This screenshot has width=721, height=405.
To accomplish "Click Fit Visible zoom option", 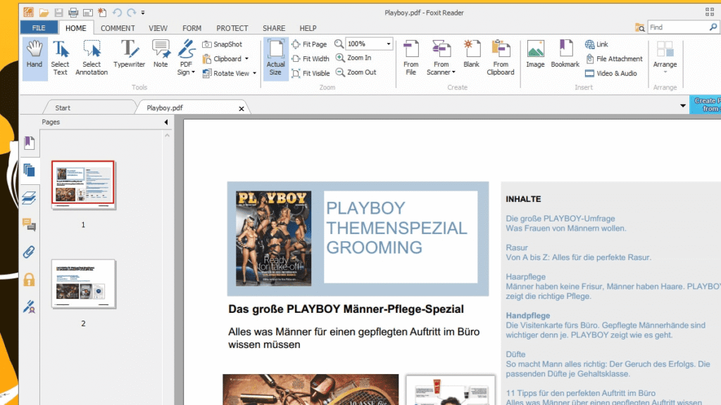I will pos(311,73).
